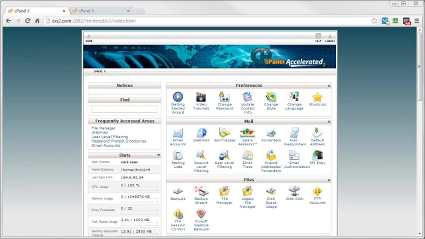Open Change Password icon
This screenshot has height=239, width=425.
pyautogui.click(x=224, y=97)
